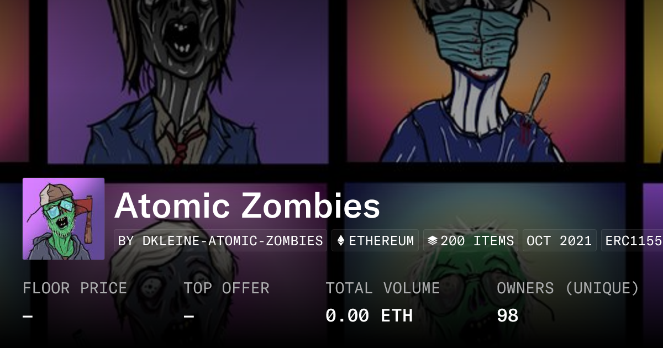Click the 200 ITEMS badge
This screenshot has height=348, width=663.
[x=471, y=241]
